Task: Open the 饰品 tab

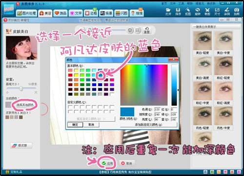Action: pos(61,13)
